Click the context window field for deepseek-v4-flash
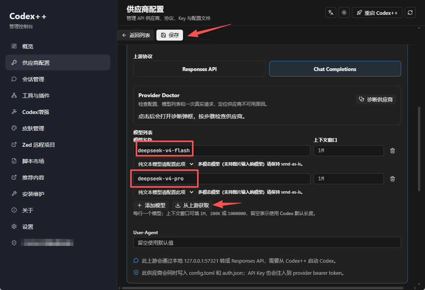425x290 pixels. [x=349, y=151]
